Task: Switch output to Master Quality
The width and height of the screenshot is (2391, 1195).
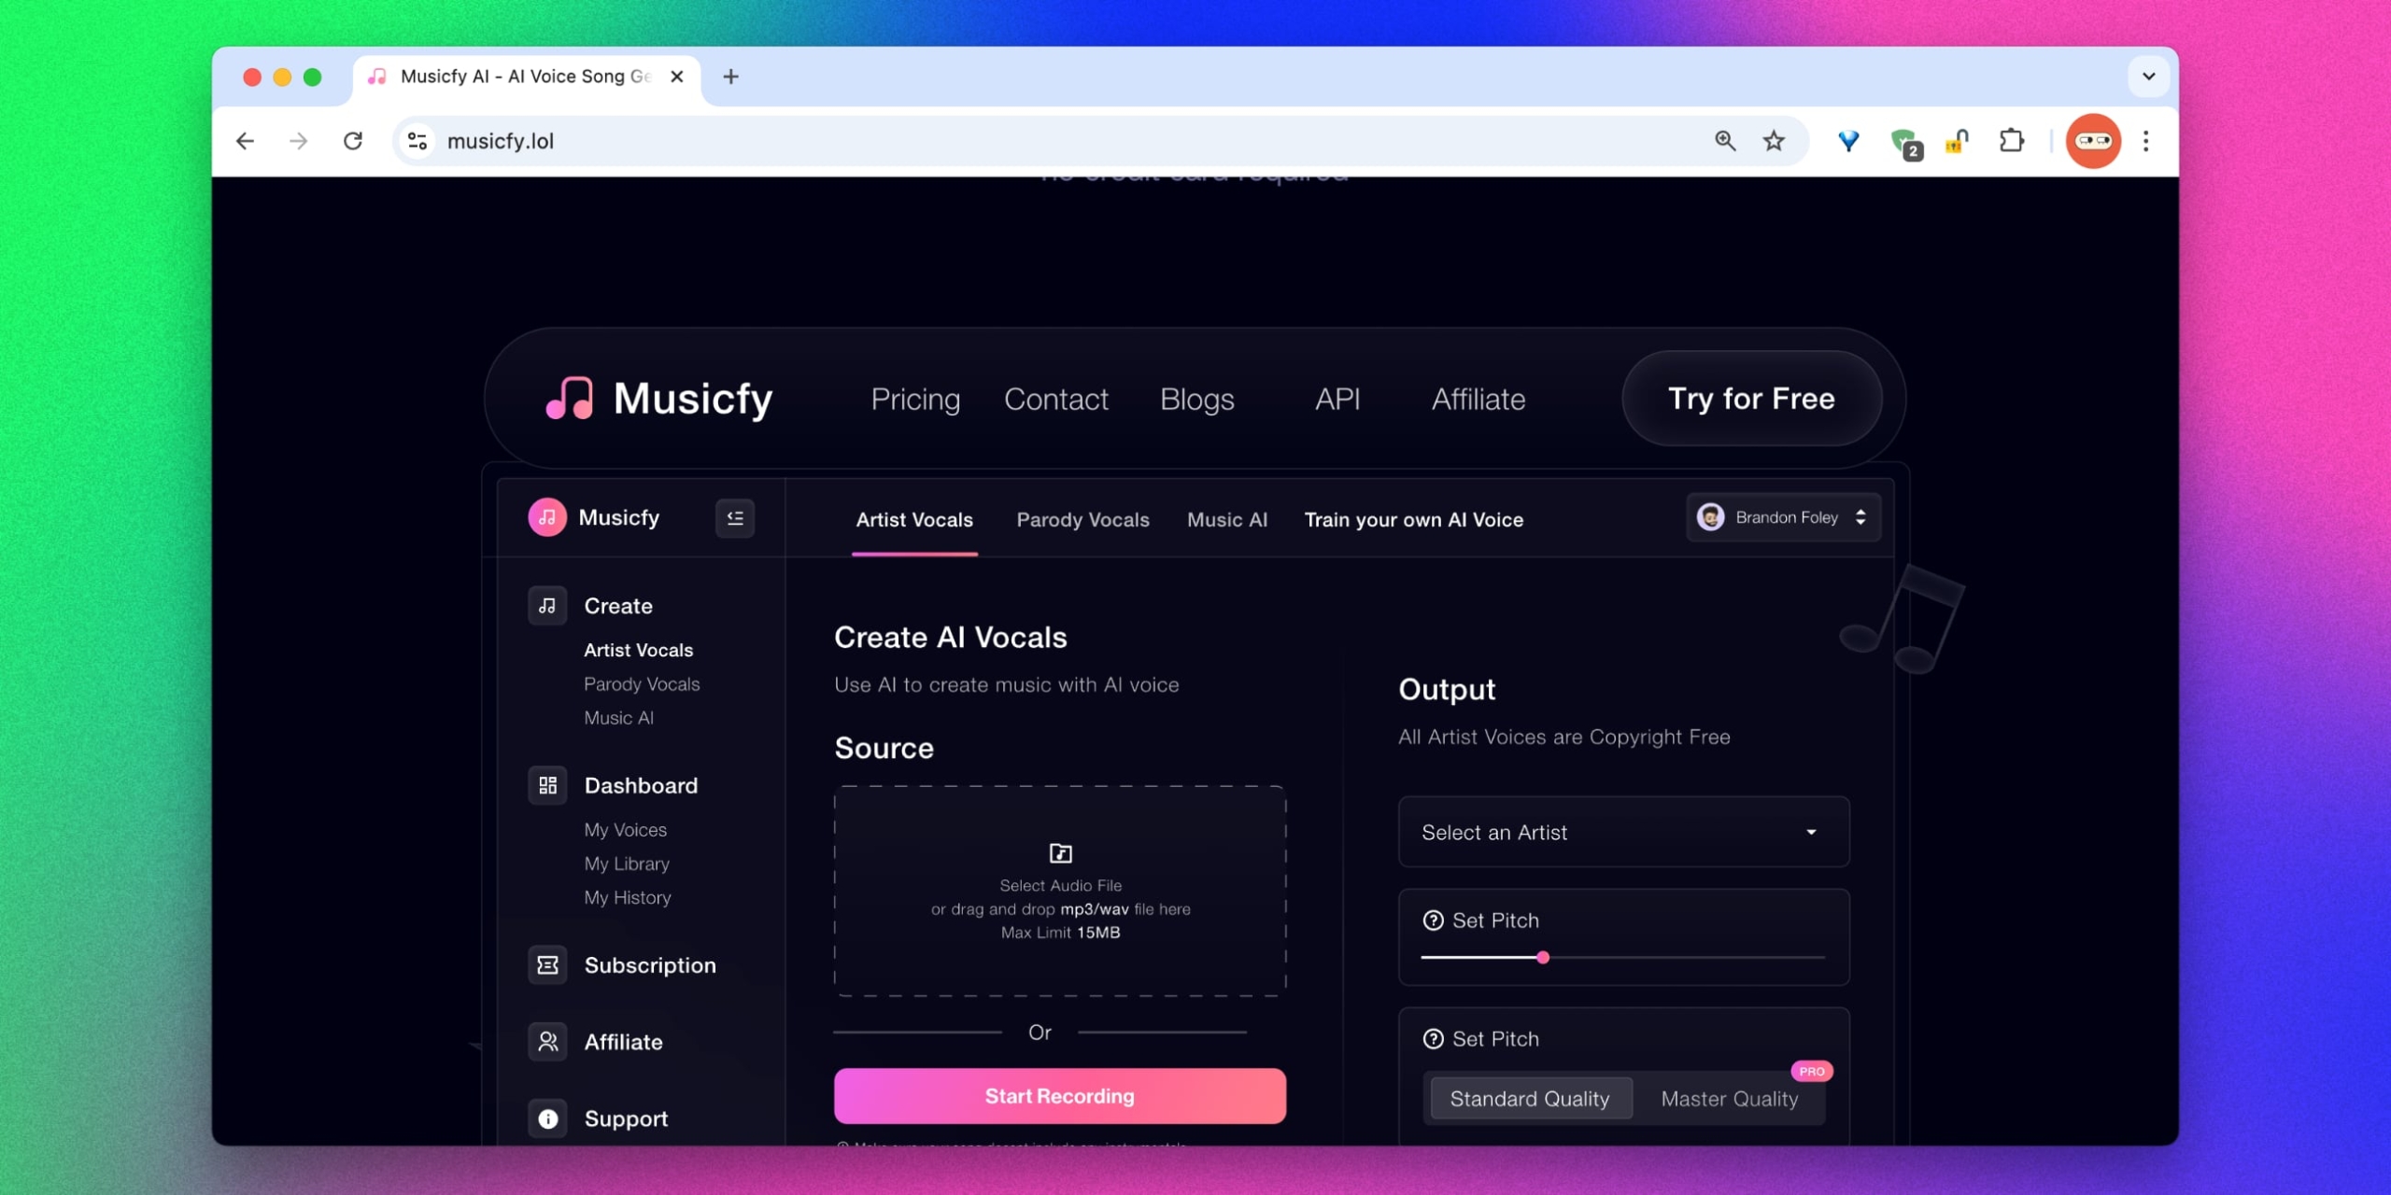Action: (x=1728, y=1098)
